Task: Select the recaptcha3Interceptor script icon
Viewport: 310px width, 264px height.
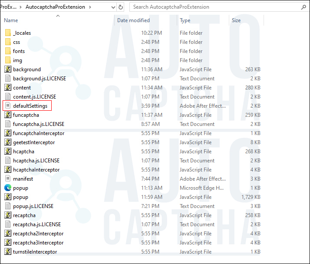Action: (x=8, y=242)
